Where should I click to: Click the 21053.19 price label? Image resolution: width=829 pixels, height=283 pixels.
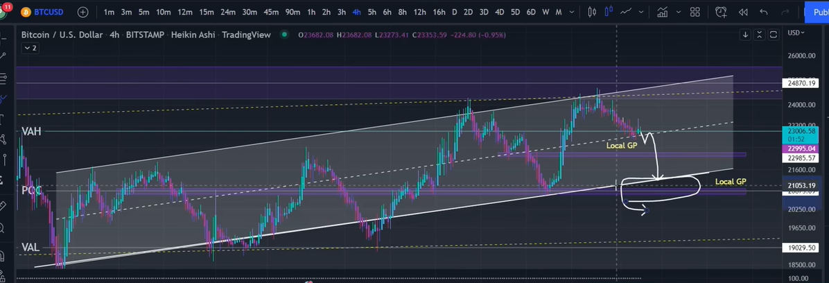coord(802,186)
